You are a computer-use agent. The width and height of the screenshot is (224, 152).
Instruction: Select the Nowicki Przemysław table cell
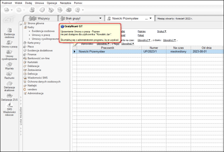click(x=109, y=51)
